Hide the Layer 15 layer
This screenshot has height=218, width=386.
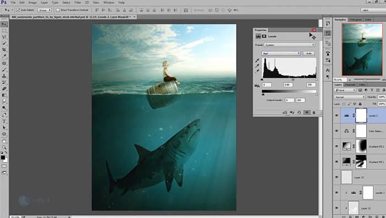(337, 177)
